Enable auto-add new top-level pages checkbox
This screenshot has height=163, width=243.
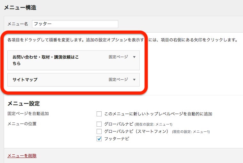99,114
